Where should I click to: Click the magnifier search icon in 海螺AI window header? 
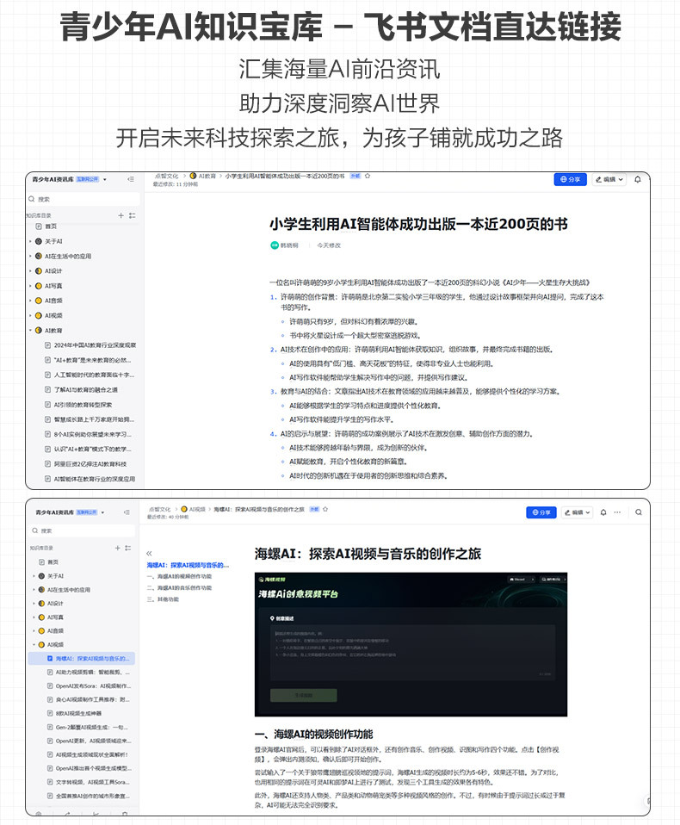(639, 512)
